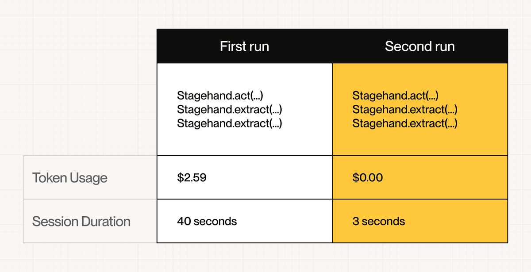Click the first Stagehand.extract(...) under First run
The image size is (531, 272).
(229, 109)
